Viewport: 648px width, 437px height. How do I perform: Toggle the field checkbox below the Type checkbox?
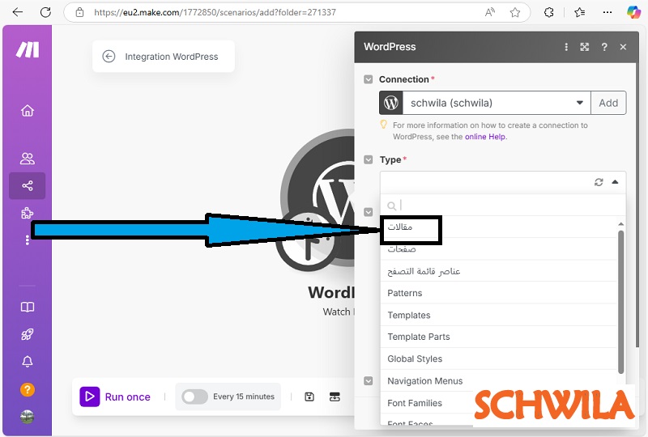(369, 212)
